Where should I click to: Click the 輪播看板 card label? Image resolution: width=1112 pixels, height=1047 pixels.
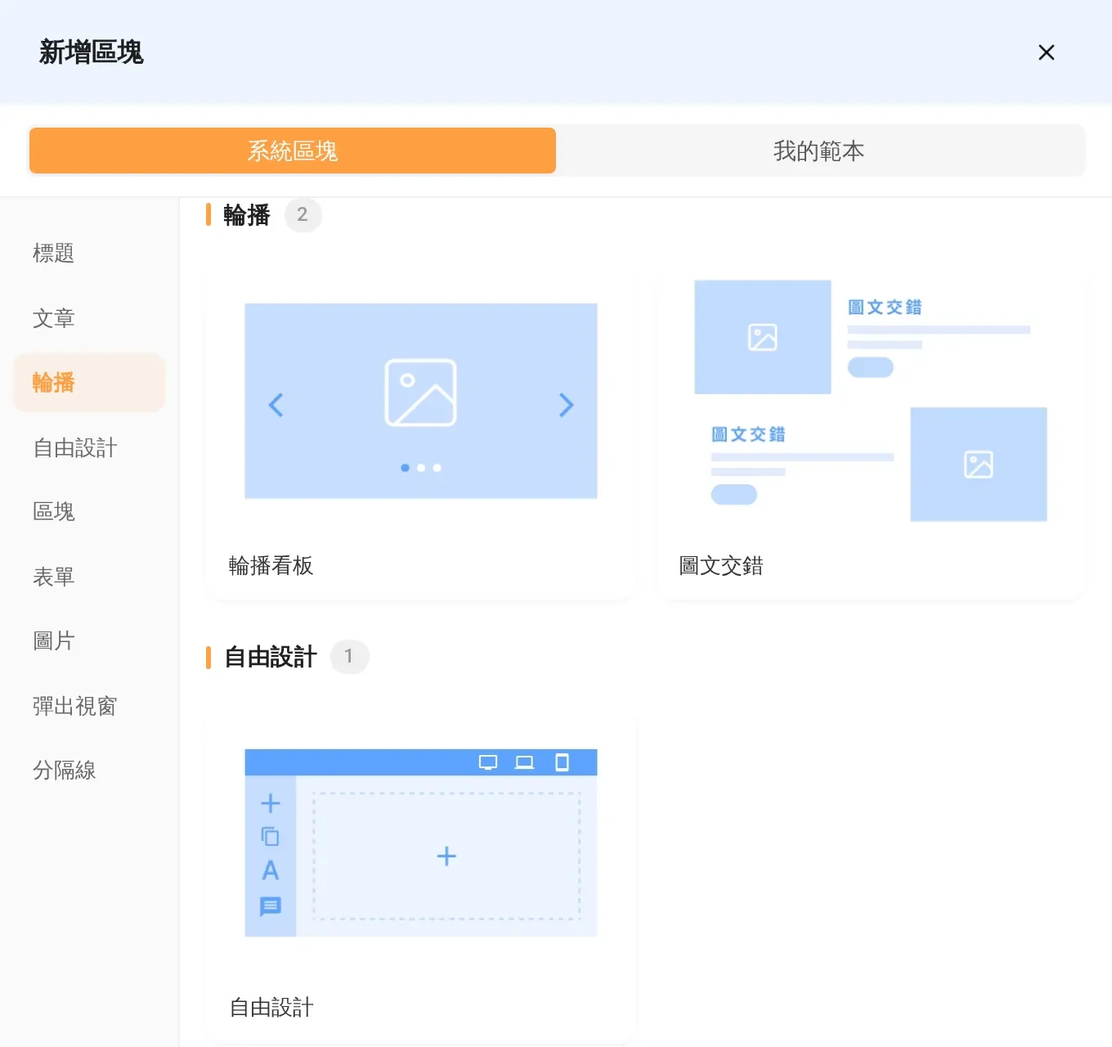pyautogui.click(x=271, y=566)
